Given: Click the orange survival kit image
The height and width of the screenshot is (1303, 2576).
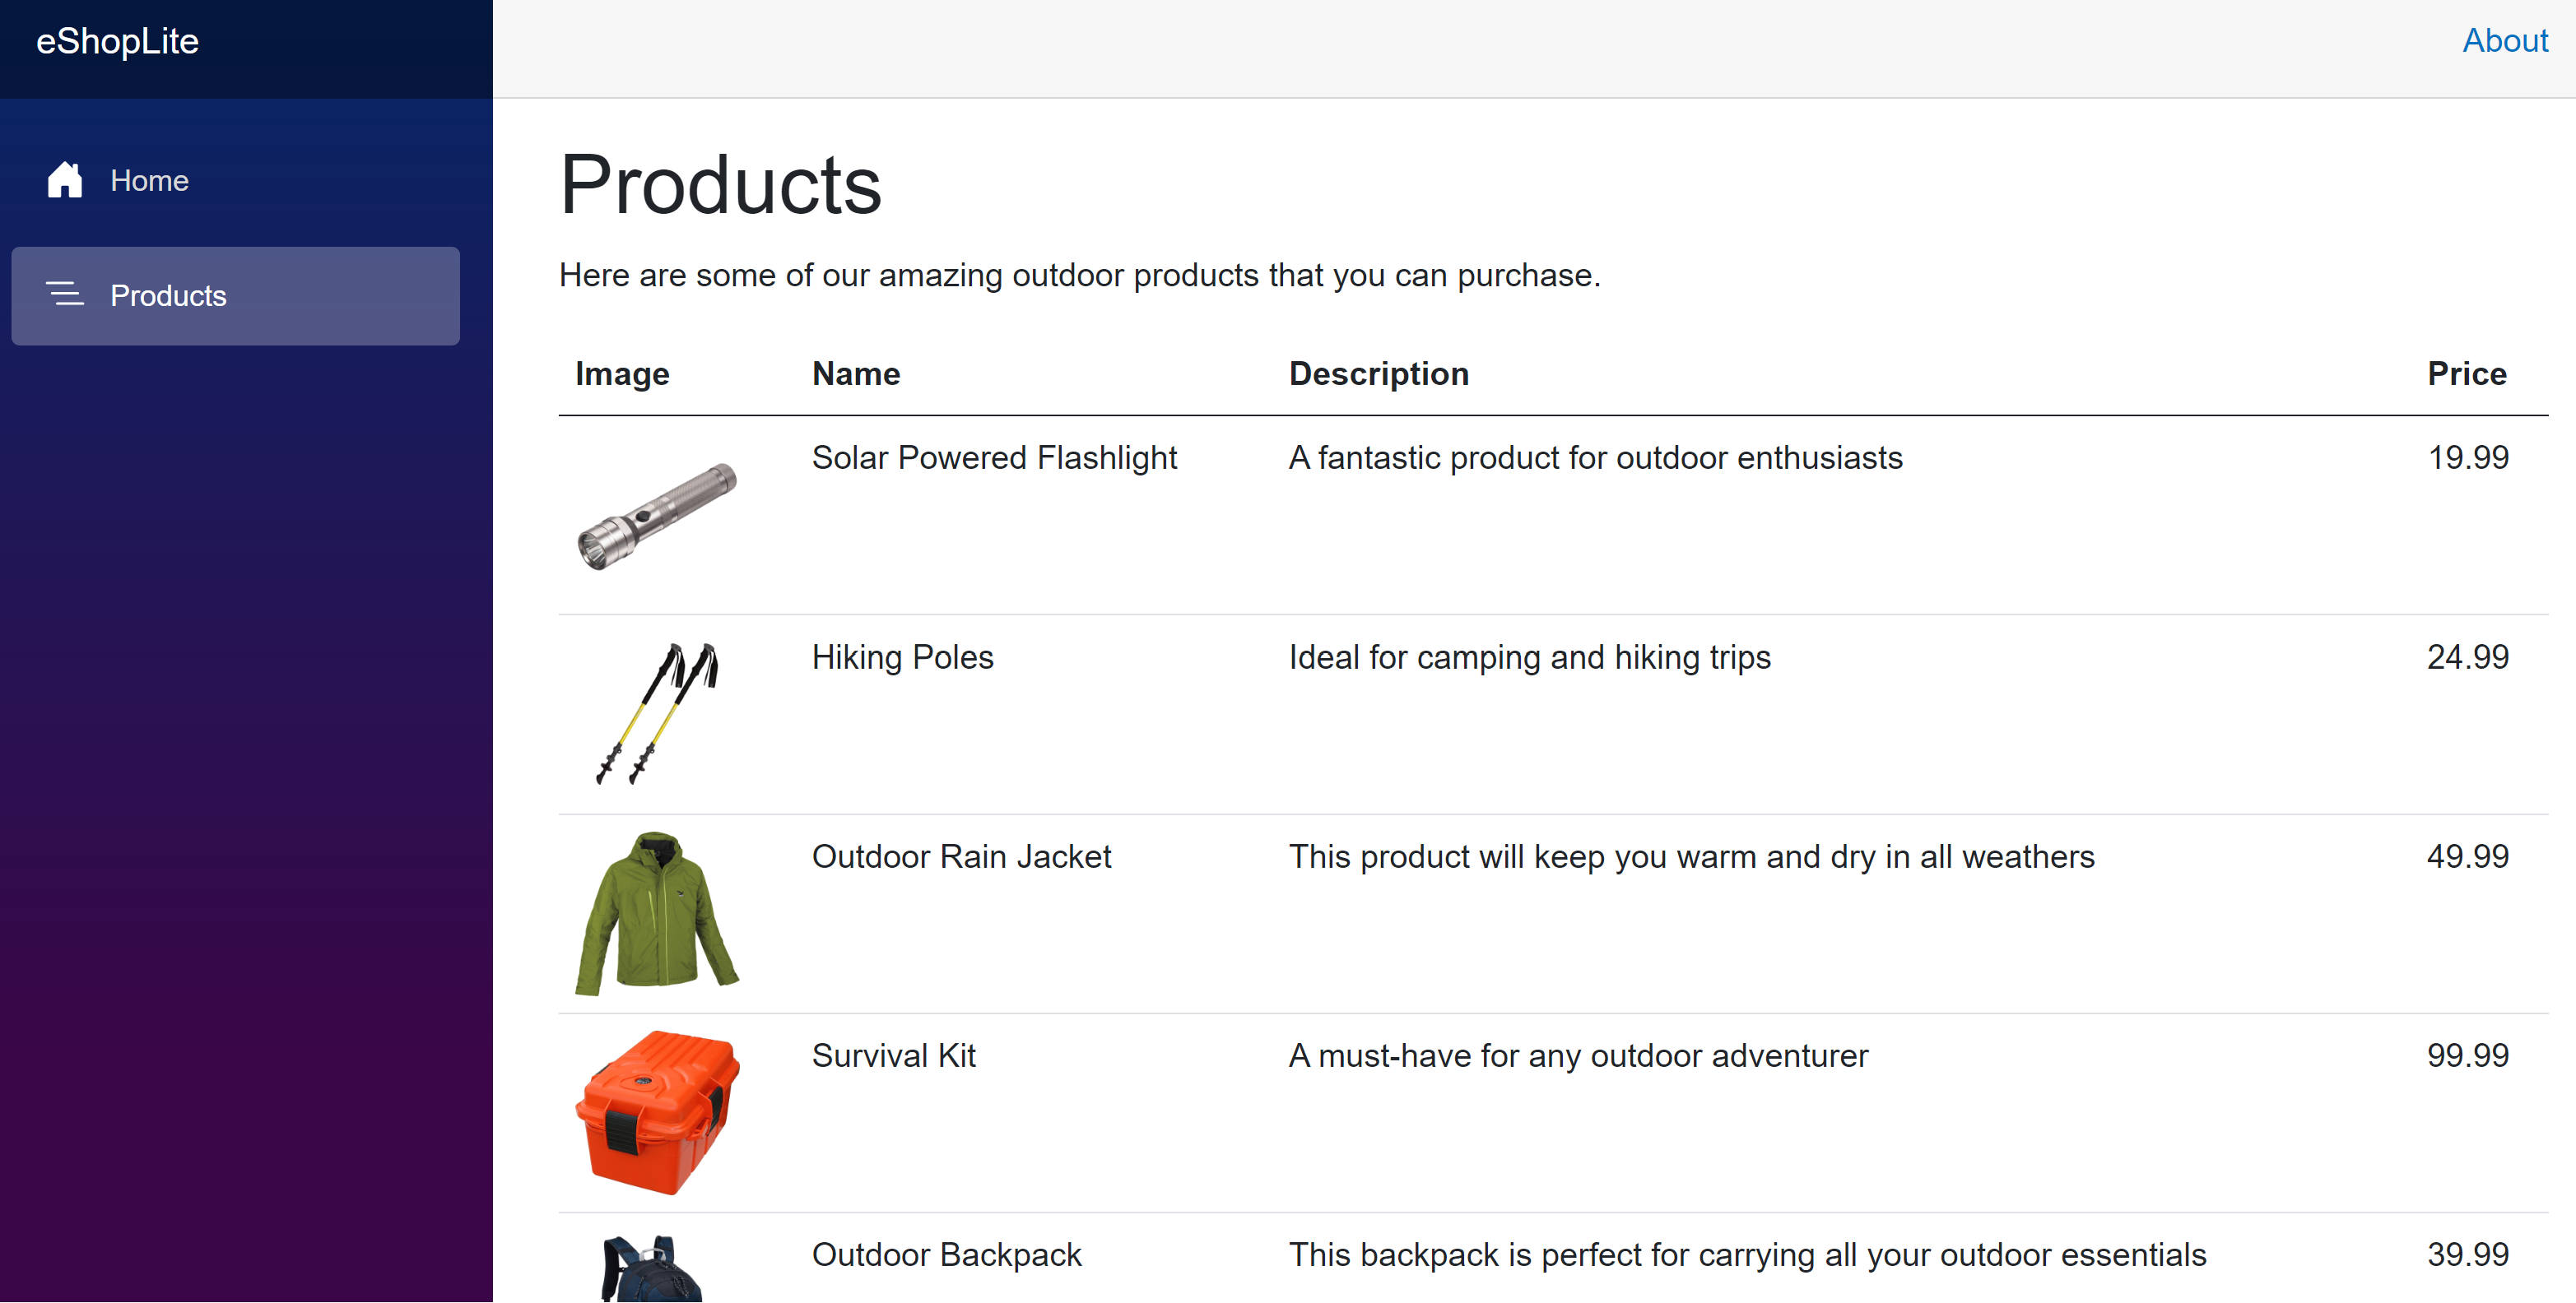Looking at the screenshot, I should coord(657,1112).
